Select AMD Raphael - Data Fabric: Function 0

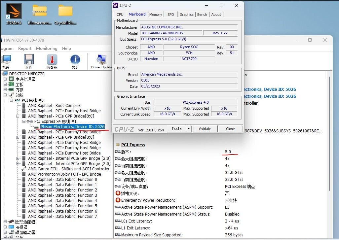click(x=62, y=179)
